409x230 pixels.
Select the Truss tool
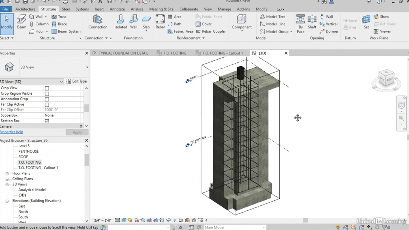[59, 16]
